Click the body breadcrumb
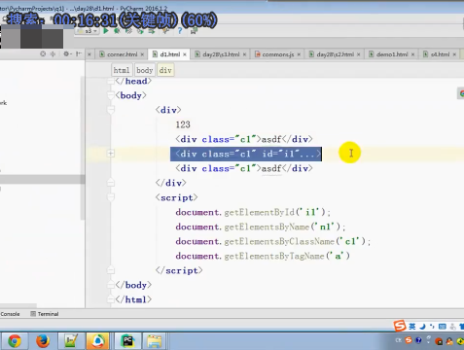This screenshot has width=464, height=350. pos(144,70)
